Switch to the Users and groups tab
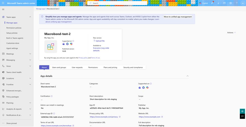246x127 pixels. click(59, 67)
